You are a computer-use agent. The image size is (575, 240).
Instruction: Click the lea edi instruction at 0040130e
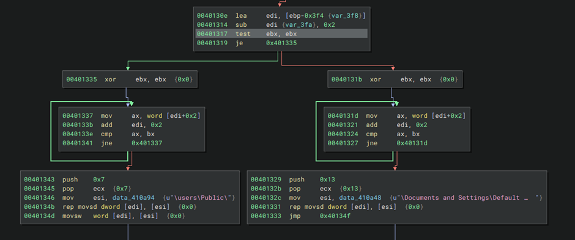click(281, 16)
